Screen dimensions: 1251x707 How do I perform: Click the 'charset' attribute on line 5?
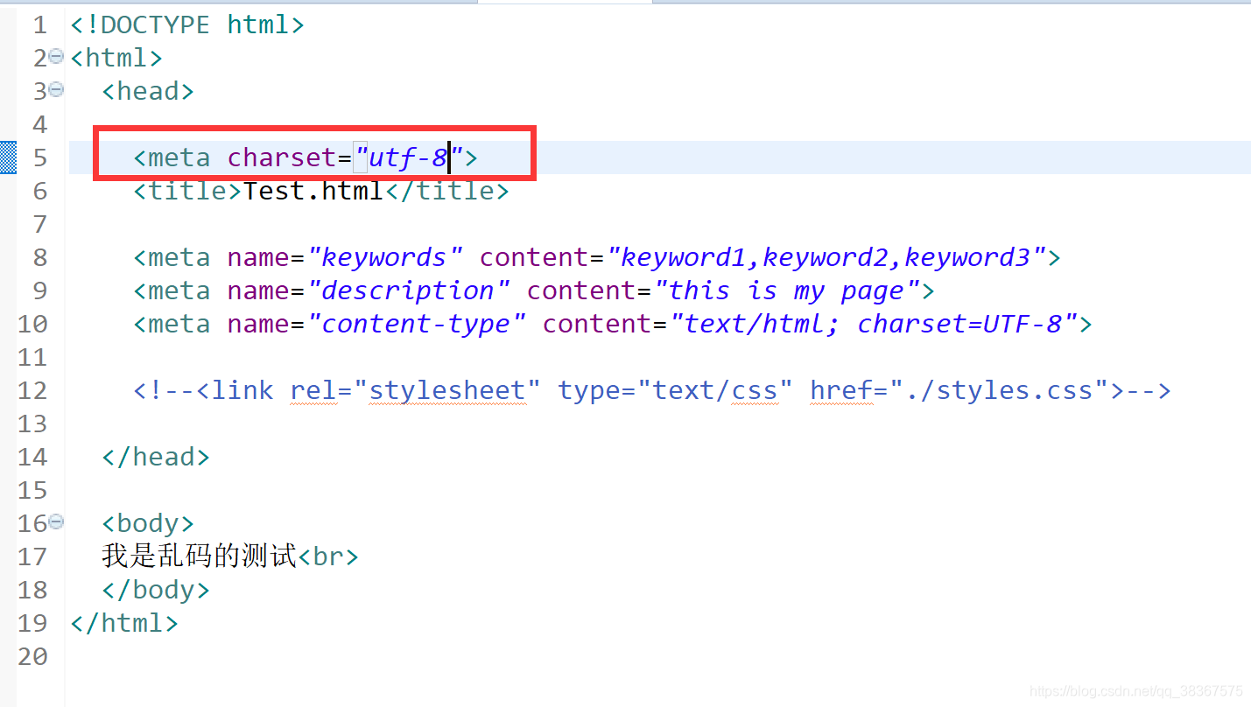pos(282,157)
